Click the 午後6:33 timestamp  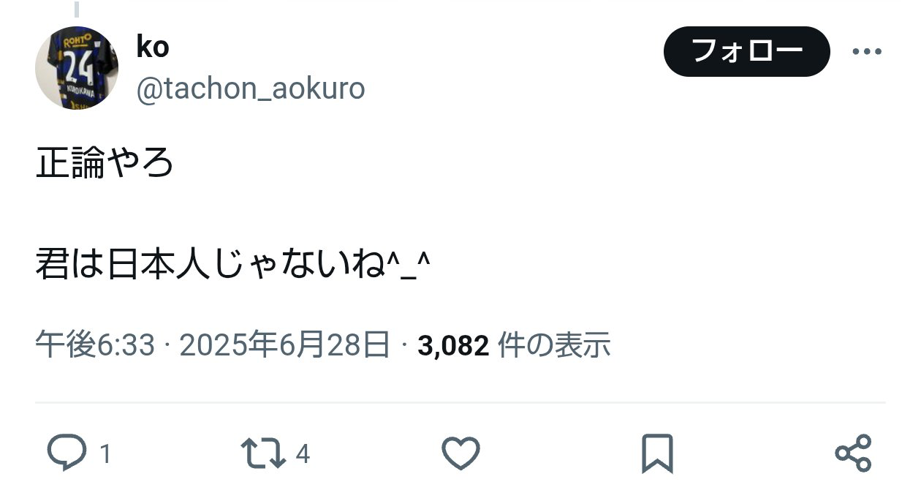95,345
